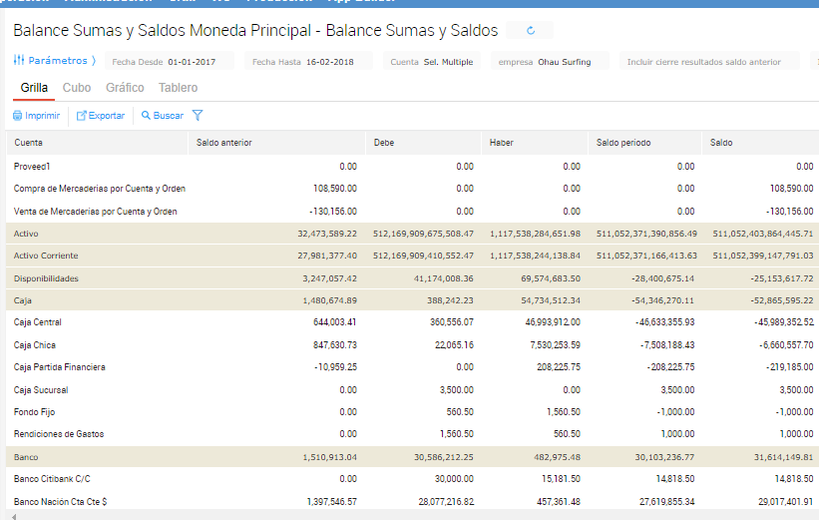Open the Parámetros settings panel
This screenshot has width=819, height=520.
pos(54,61)
